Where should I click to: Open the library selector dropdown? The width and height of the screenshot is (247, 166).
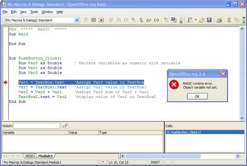coord(77,20)
